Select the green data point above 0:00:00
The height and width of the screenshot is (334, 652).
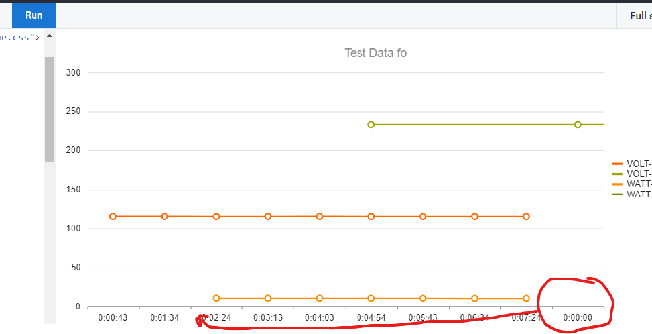[578, 125]
